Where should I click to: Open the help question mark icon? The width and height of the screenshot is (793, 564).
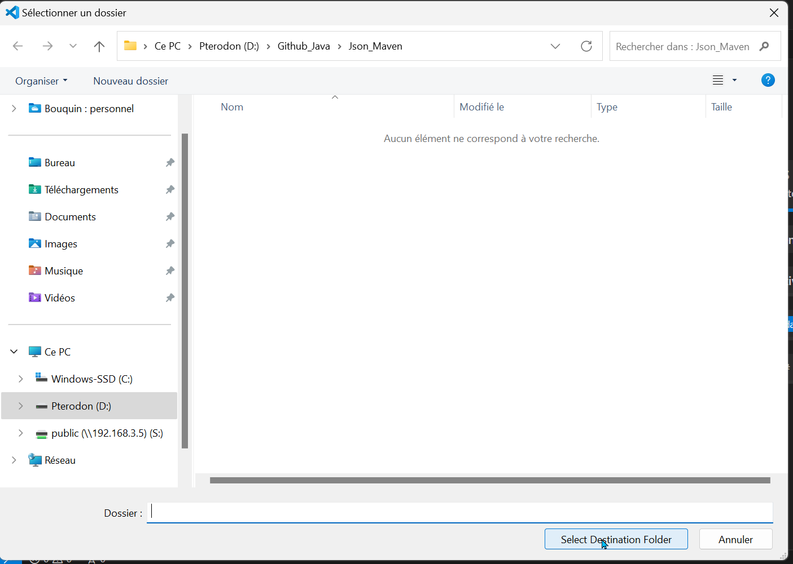point(768,81)
